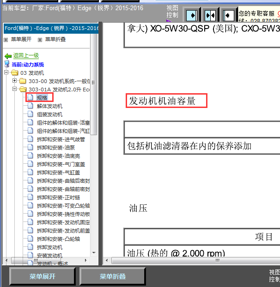This screenshot has height=287, width=280.
Task: Open 拆卸和安装-曲轴前密封 item
Action: point(63,189)
